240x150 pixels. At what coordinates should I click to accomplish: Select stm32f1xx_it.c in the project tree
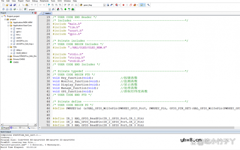tap(23, 41)
